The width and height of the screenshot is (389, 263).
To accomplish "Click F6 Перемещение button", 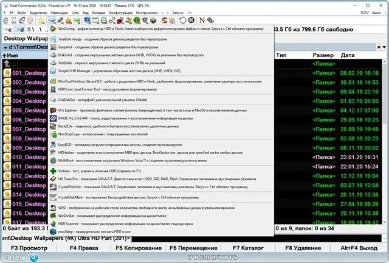I will tap(193, 248).
